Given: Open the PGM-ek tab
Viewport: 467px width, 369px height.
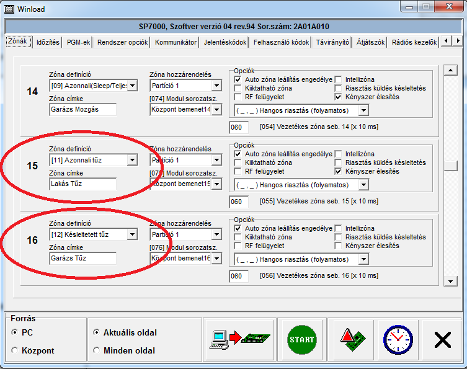Looking at the screenshot, I should 78,42.
